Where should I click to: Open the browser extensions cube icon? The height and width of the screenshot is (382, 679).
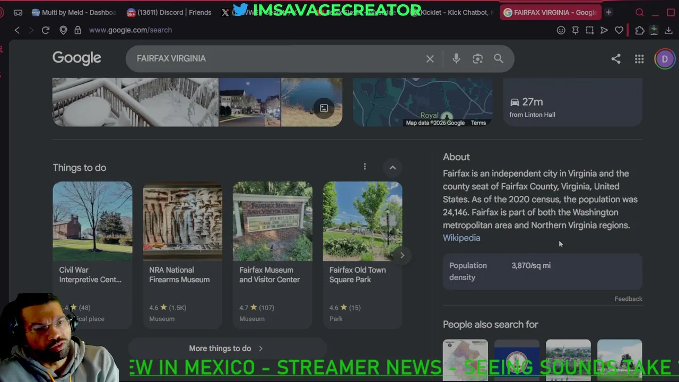[640, 30]
